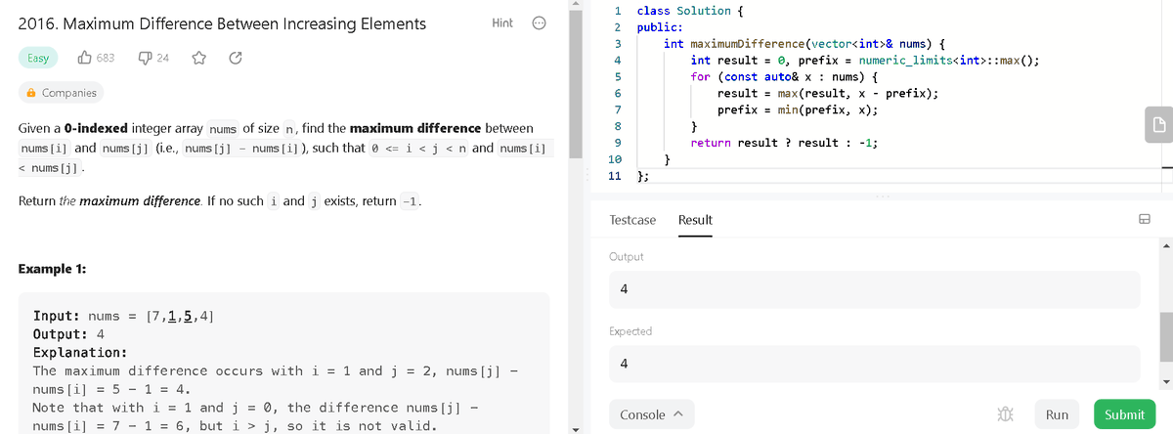This screenshot has width=1173, height=434.
Task: Expand the Console panel
Action: click(x=650, y=414)
